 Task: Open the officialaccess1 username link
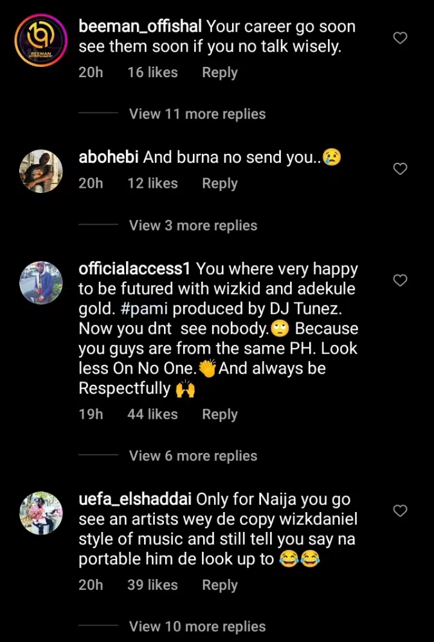[x=134, y=268]
